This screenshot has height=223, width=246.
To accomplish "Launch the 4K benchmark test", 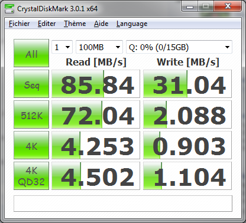I will (x=31, y=145).
